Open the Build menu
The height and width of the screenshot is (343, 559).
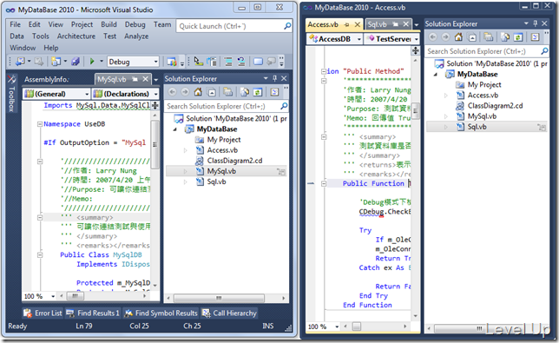[x=109, y=24]
